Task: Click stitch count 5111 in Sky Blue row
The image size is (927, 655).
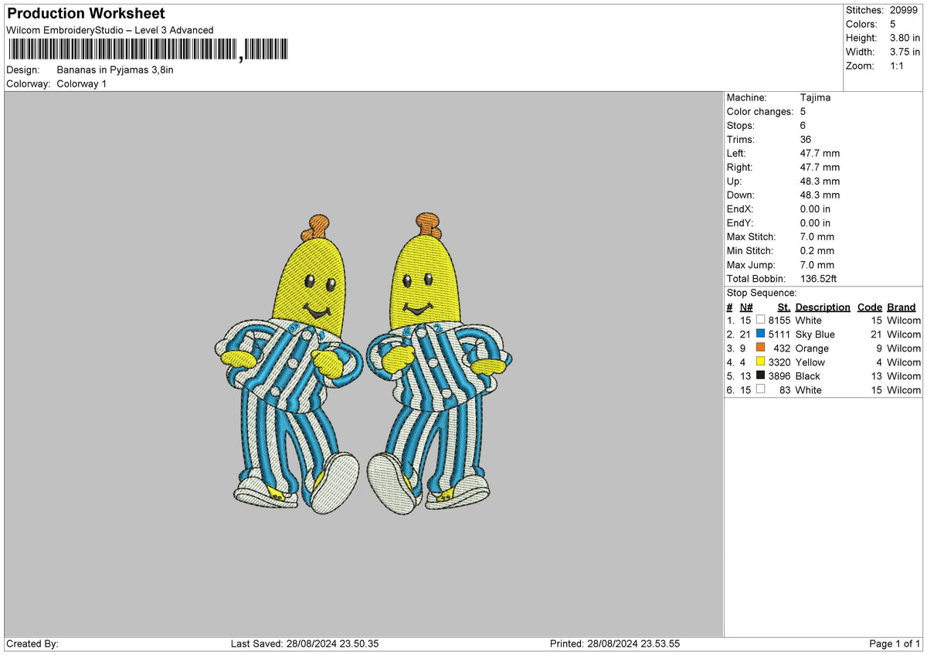Action: pyautogui.click(x=779, y=334)
